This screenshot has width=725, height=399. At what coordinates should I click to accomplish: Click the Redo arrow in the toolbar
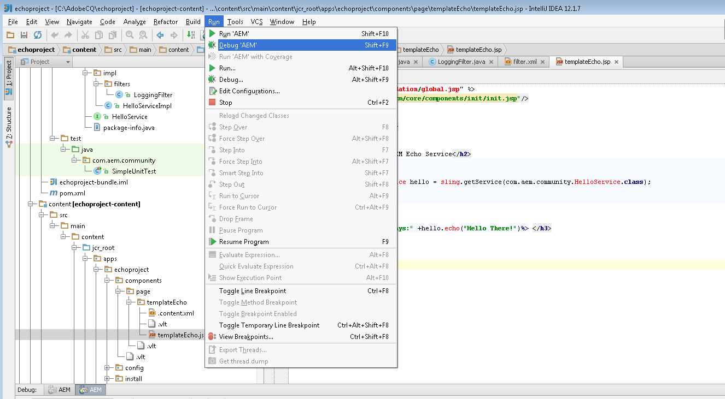(x=68, y=35)
